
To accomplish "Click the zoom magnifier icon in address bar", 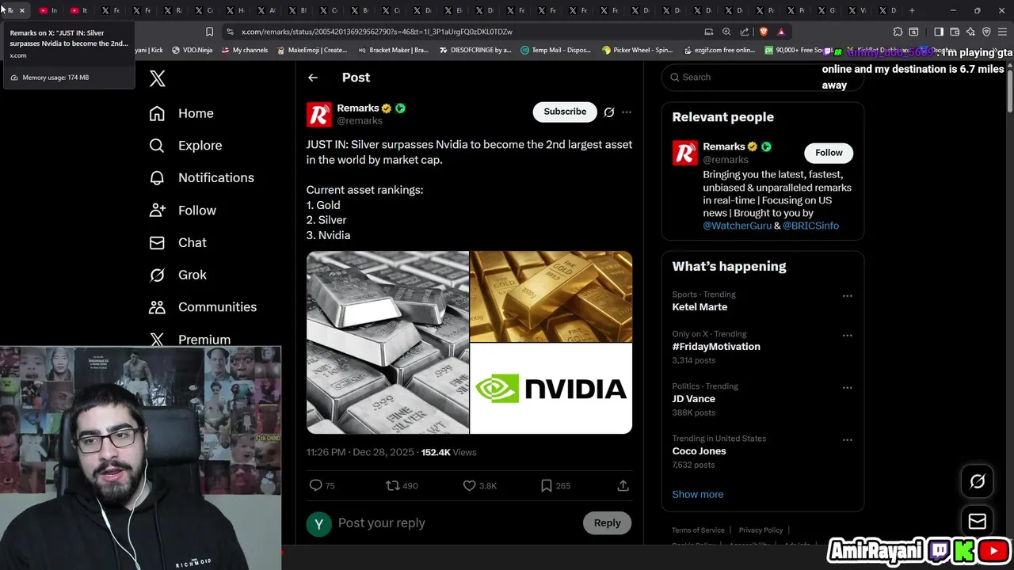I will click(x=726, y=32).
